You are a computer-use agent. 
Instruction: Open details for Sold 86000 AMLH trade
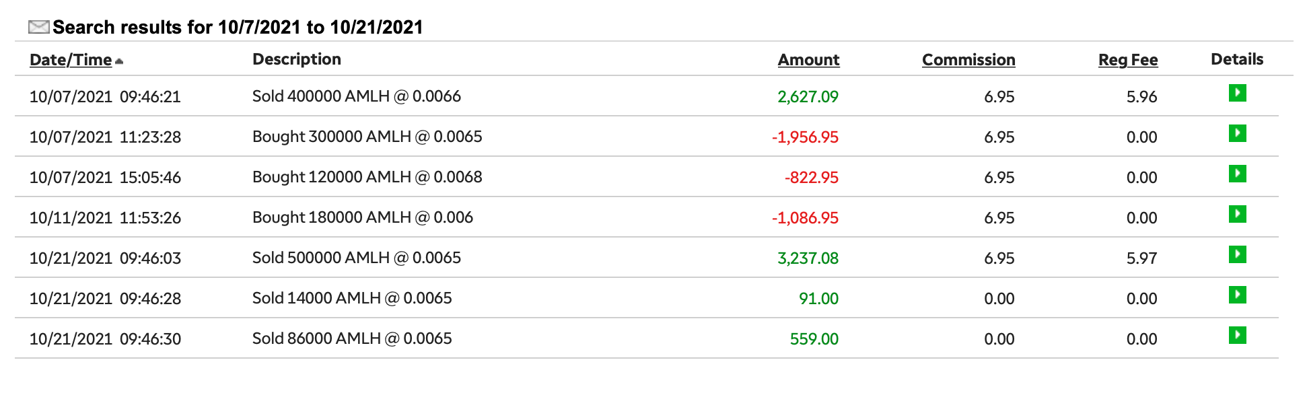1237,335
